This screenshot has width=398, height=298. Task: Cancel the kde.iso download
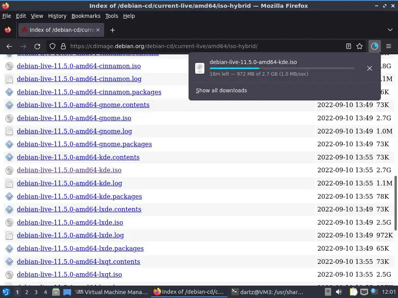click(x=370, y=68)
